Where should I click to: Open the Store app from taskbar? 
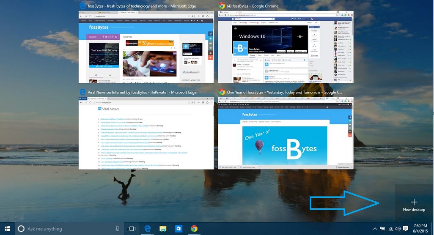coord(179,229)
